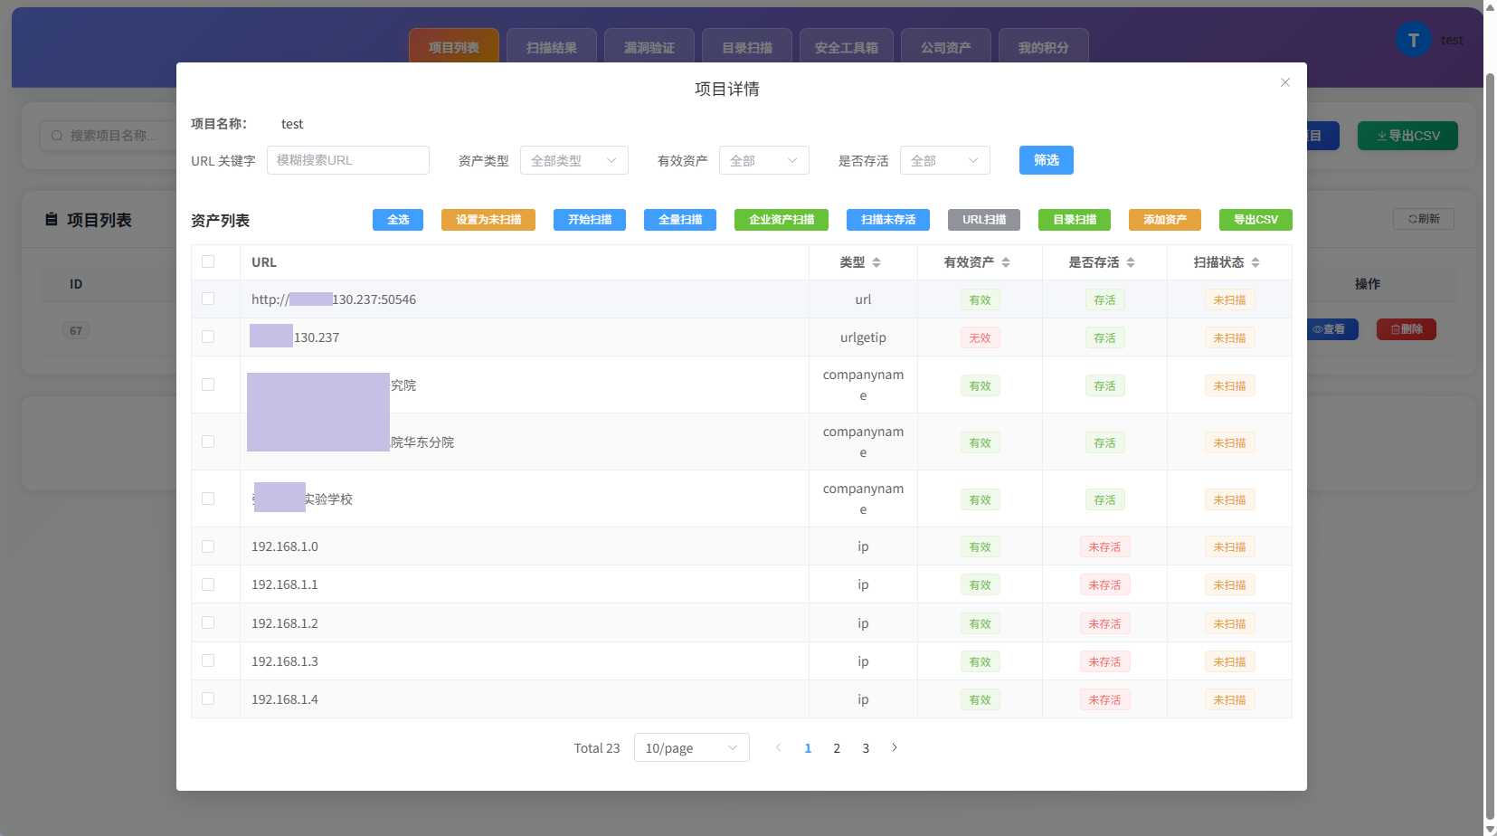The image size is (1497, 836).
Task: Switch to 漏洞验证 tab
Action: click(649, 47)
